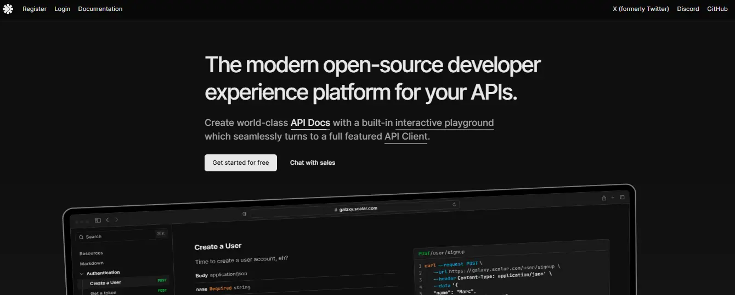Click the Scalar logo icon
The image size is (735, 295).
click(x=8, y=9)
